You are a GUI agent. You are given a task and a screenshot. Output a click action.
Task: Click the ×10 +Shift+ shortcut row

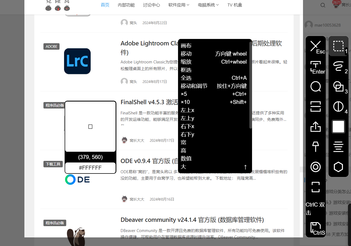pyautogui.click(x=214, y=102)
